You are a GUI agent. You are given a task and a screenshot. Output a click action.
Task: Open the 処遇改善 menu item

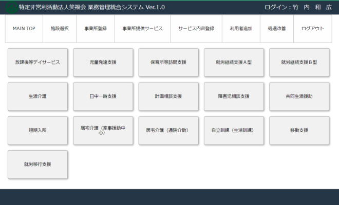(277, 29)
